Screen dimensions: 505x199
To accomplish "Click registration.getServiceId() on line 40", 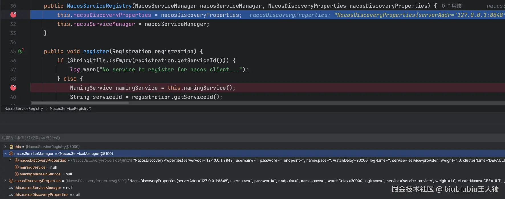I will coord(175,97).
